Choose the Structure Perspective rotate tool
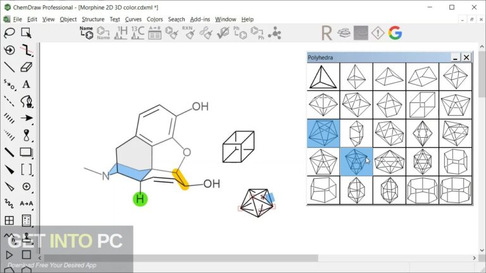This screenshot has width=486, height=273. click(9, 50)
